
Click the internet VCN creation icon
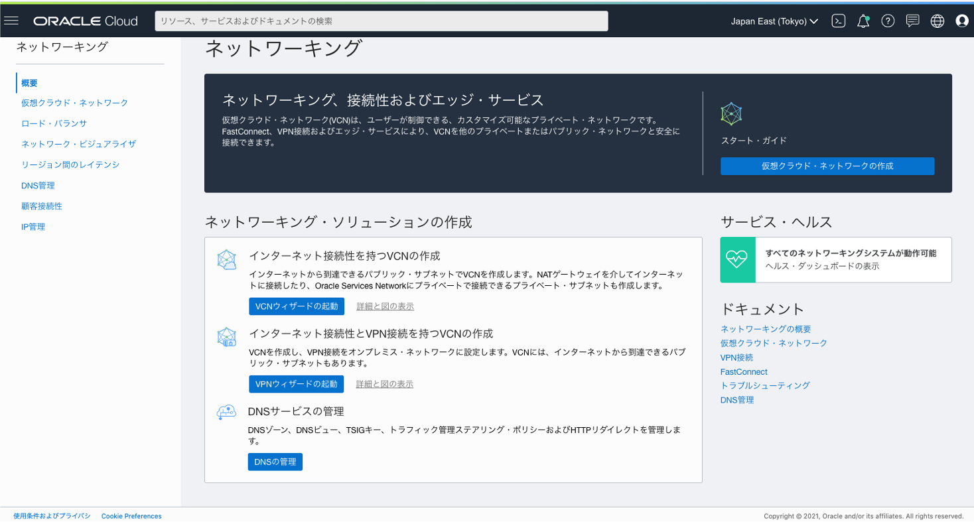[227, 259]
